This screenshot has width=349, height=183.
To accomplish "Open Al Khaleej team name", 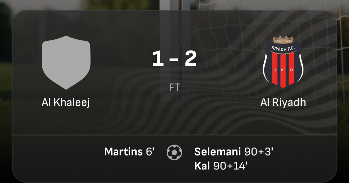I will tap(66, 102).
